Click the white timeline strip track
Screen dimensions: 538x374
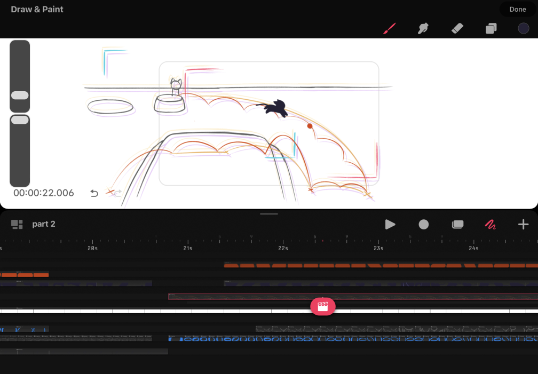(x=269, y=311)
